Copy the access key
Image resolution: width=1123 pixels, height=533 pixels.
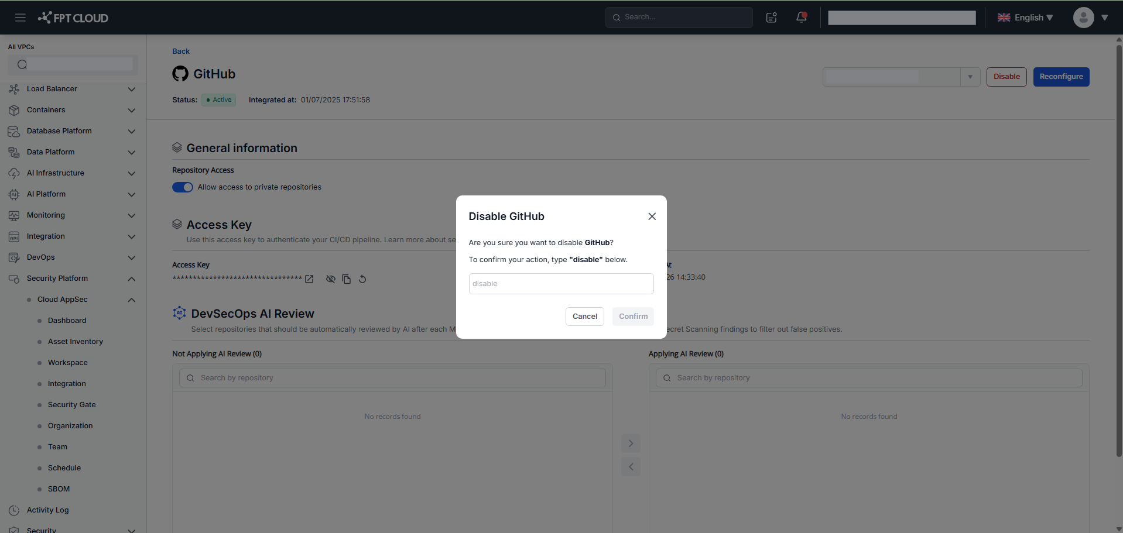coord(347,279)
